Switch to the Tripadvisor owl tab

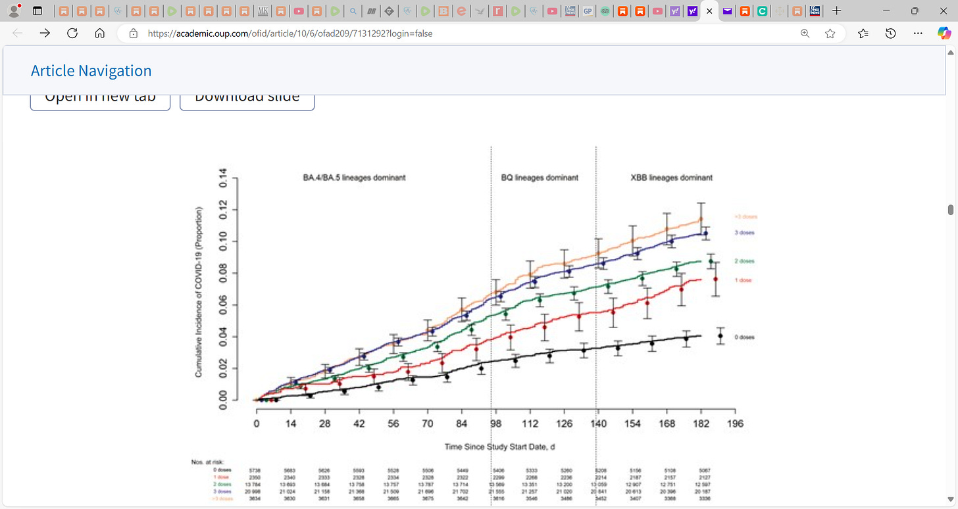click(x=605, y=11)
